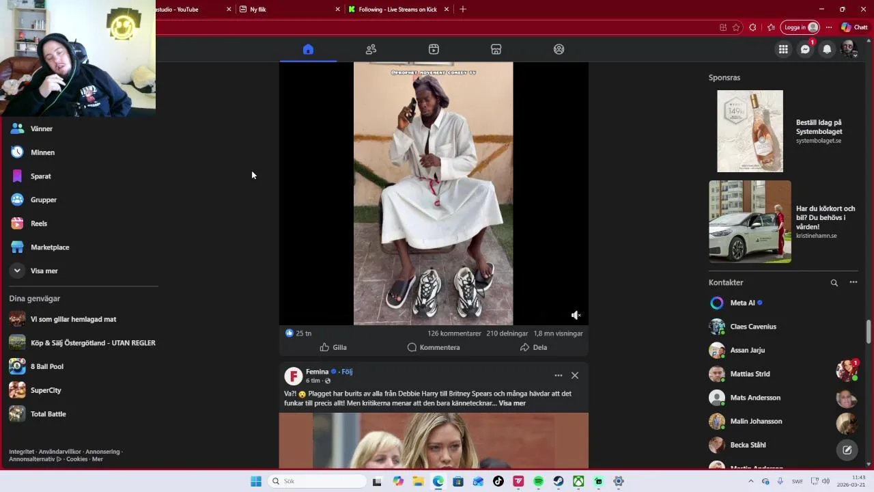Open the Facebook Home feed tab

pos(308,49)
